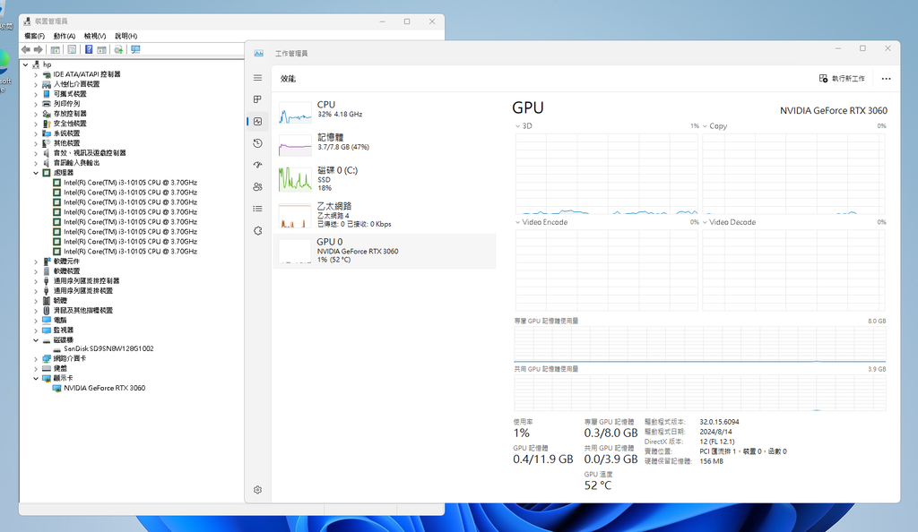This screenshot has width=918, height=532.
Task: Select 電腦 tree item in Device Manager
Action: (x=60, y=321)
